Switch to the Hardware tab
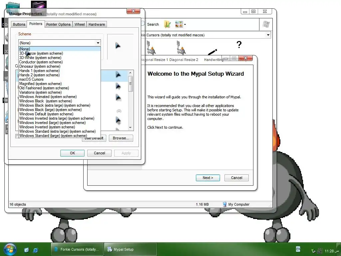 point(97,24)
